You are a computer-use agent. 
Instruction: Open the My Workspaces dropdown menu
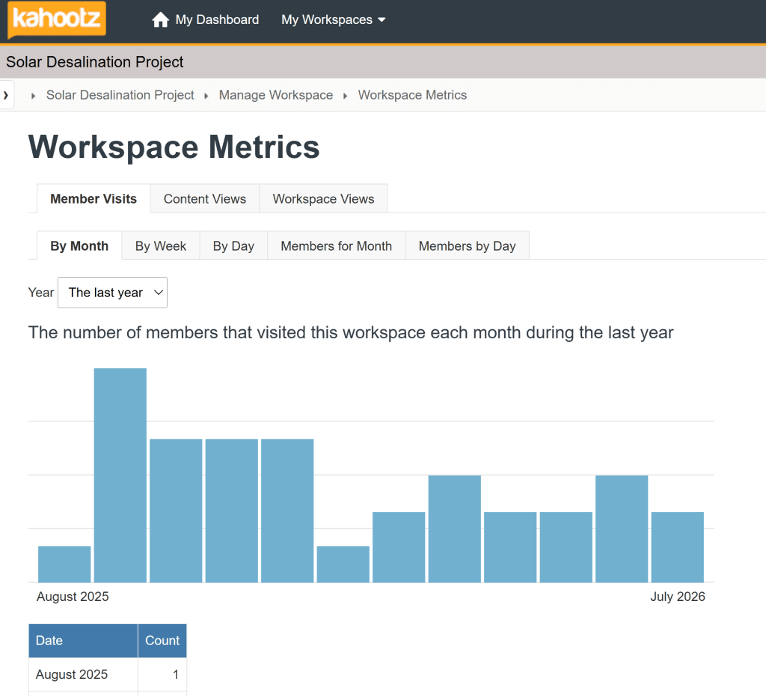tap(333, 20)
